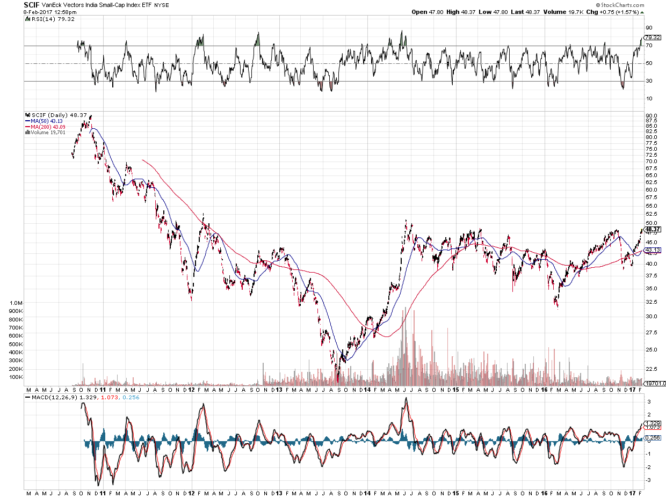Click the 1.0M volume scale label
This screenshot has width=666, height=498.
(x=16, y=303)
